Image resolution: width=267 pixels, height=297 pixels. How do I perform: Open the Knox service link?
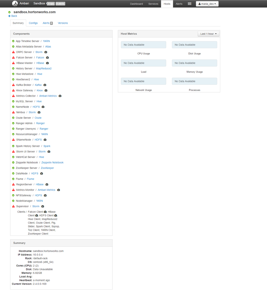[x=40, y=91]
